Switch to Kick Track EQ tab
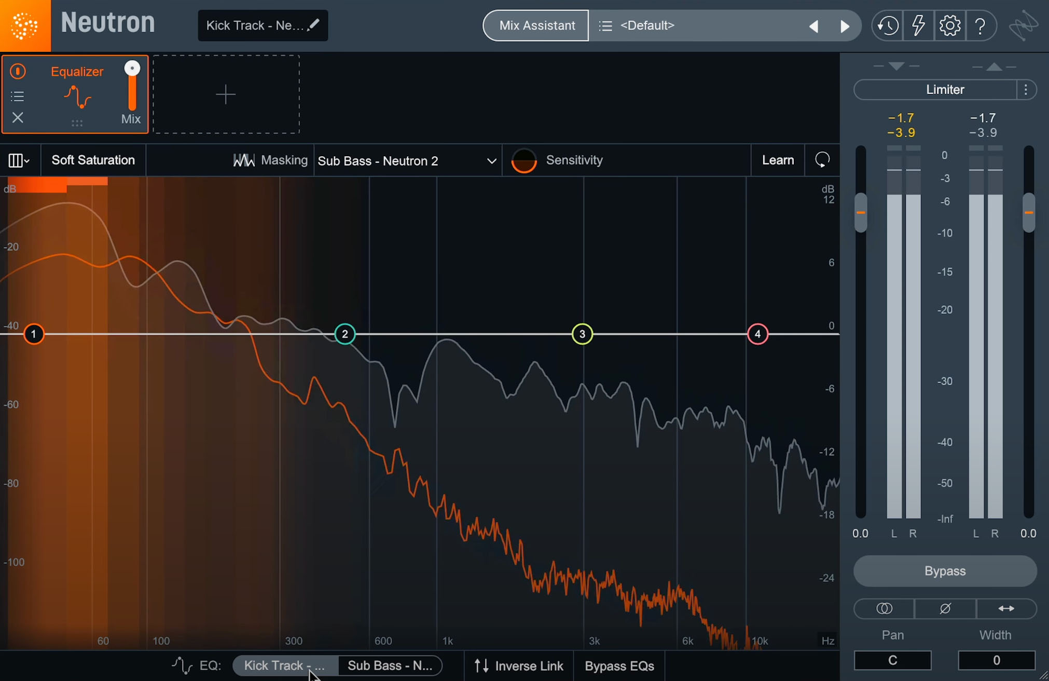Viewport: 1049px width, 681px height. pos(285,665)
